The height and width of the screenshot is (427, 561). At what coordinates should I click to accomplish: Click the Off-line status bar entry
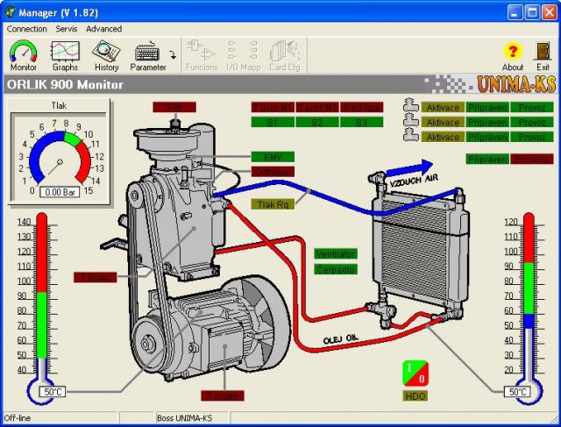click(18, 418)
